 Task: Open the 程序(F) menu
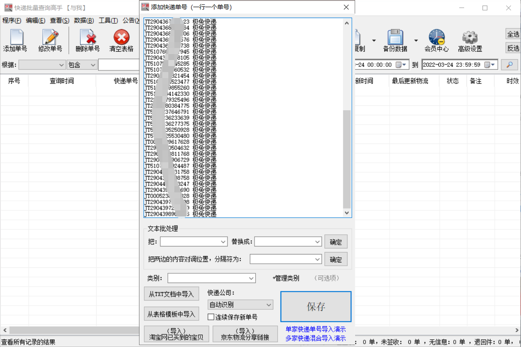point(12,20)
